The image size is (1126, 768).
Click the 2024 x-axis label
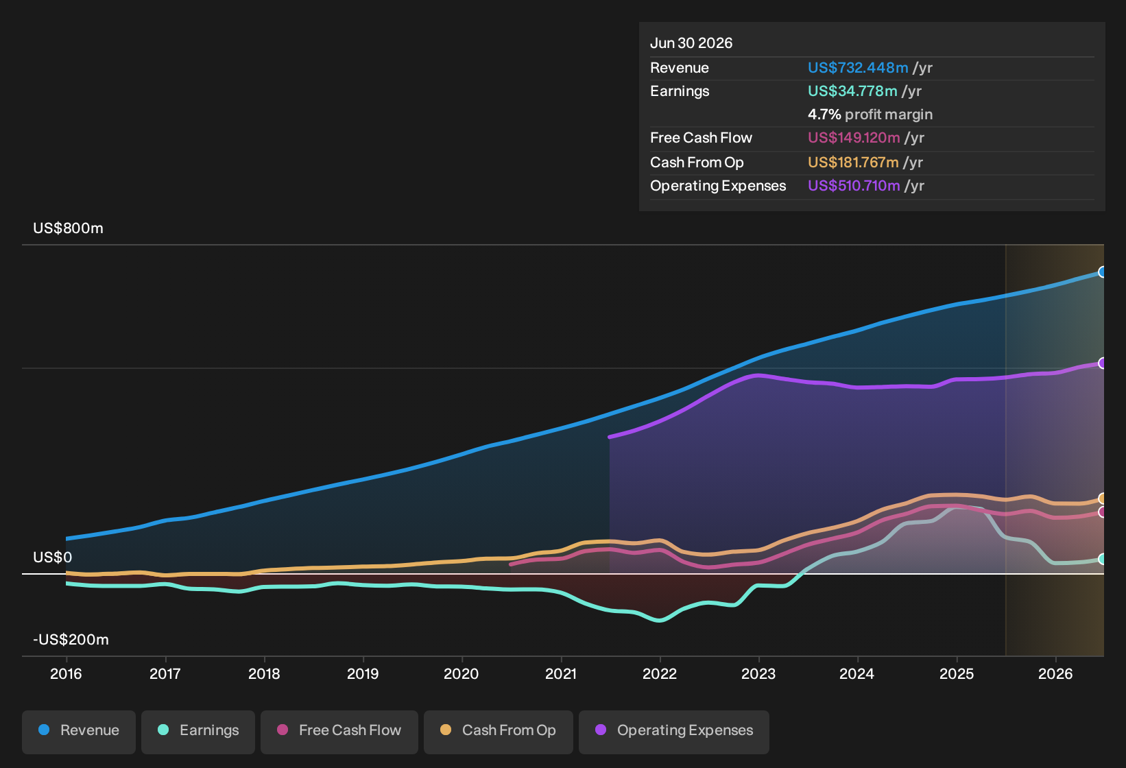857,674
